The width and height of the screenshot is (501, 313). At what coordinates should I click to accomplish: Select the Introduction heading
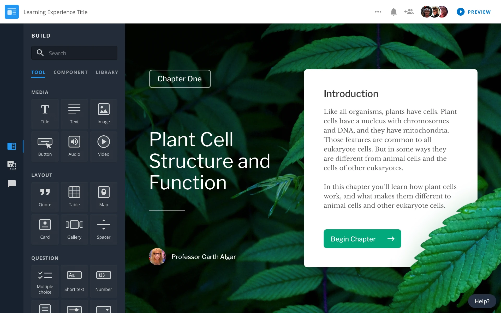click(351, 94)
